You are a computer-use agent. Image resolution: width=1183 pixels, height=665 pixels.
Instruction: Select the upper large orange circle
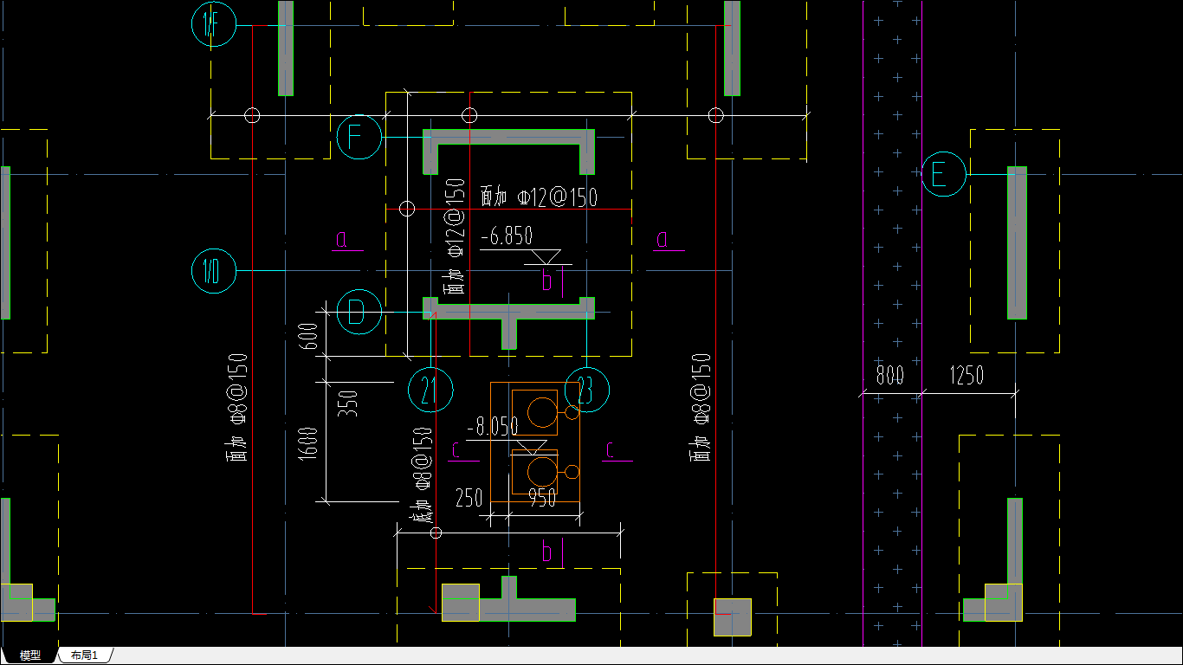tap(543, 412)
